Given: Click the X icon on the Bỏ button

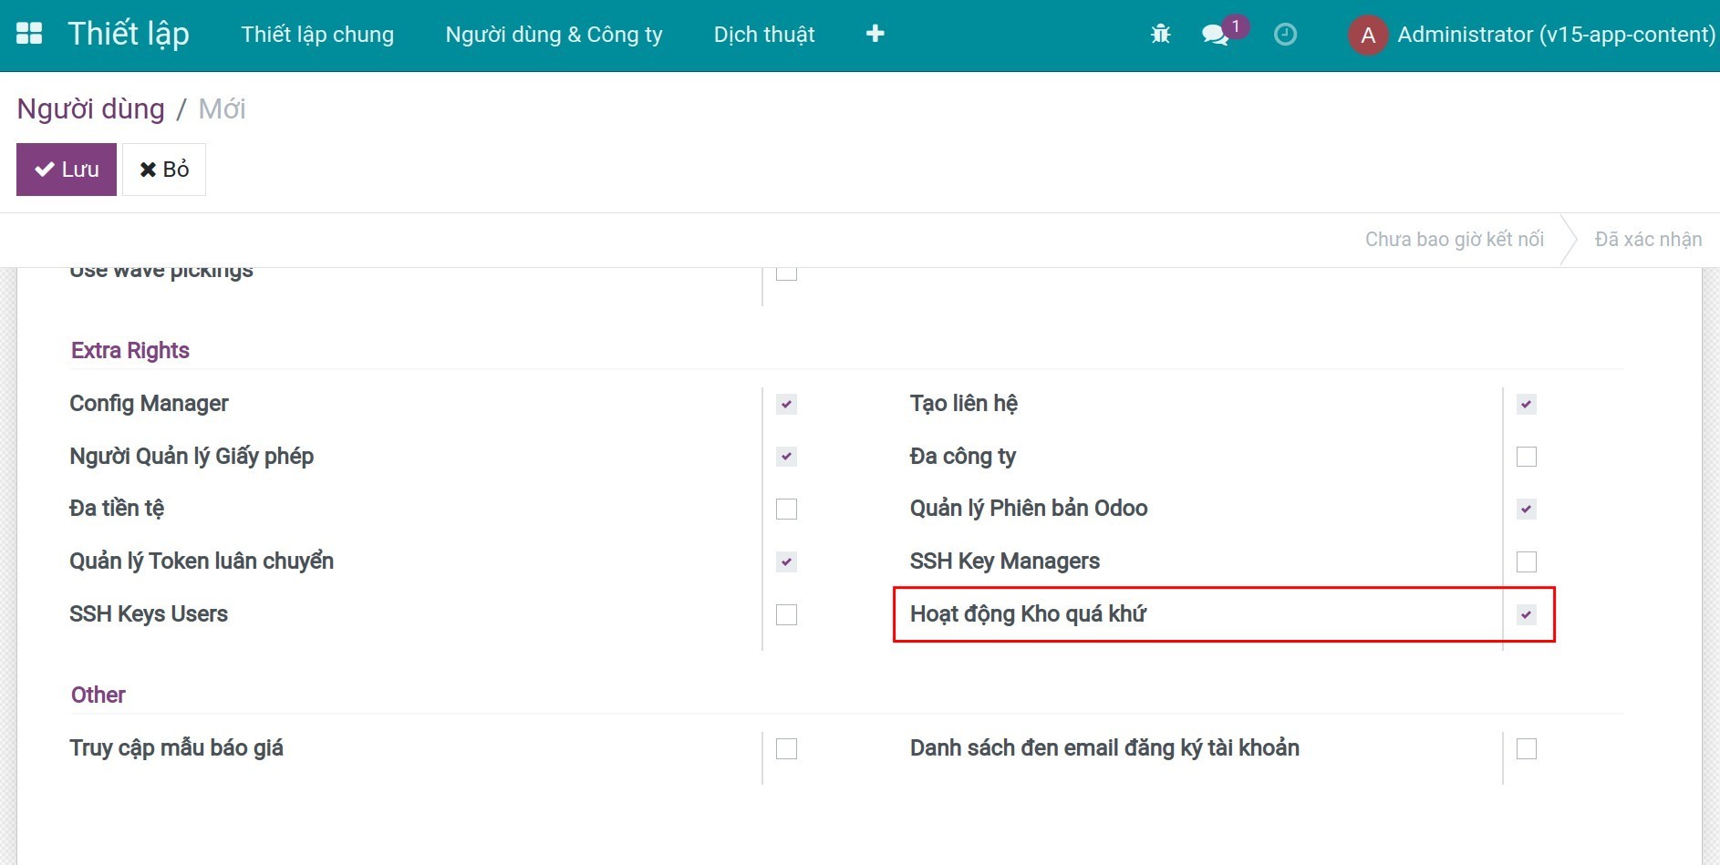Looking at the screenshot, I should pyautogui.click(x=149, y=168).
